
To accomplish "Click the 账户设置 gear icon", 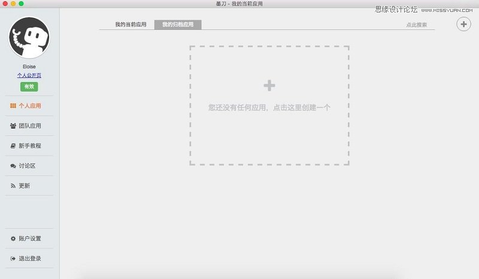I will point(13,239).
